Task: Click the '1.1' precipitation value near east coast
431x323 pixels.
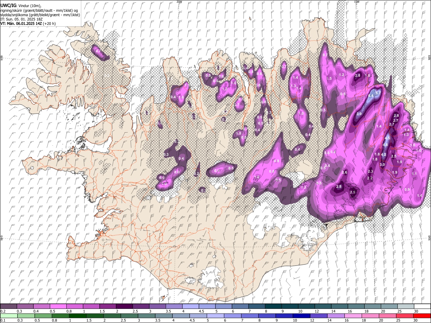Action: [414, 174]
